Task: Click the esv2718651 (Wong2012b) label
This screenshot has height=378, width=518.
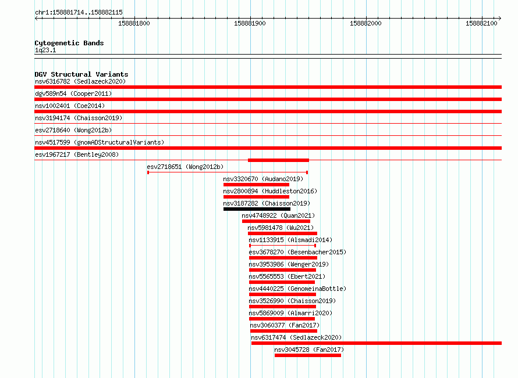Action: pyautogui.click(x=185, y=167)
